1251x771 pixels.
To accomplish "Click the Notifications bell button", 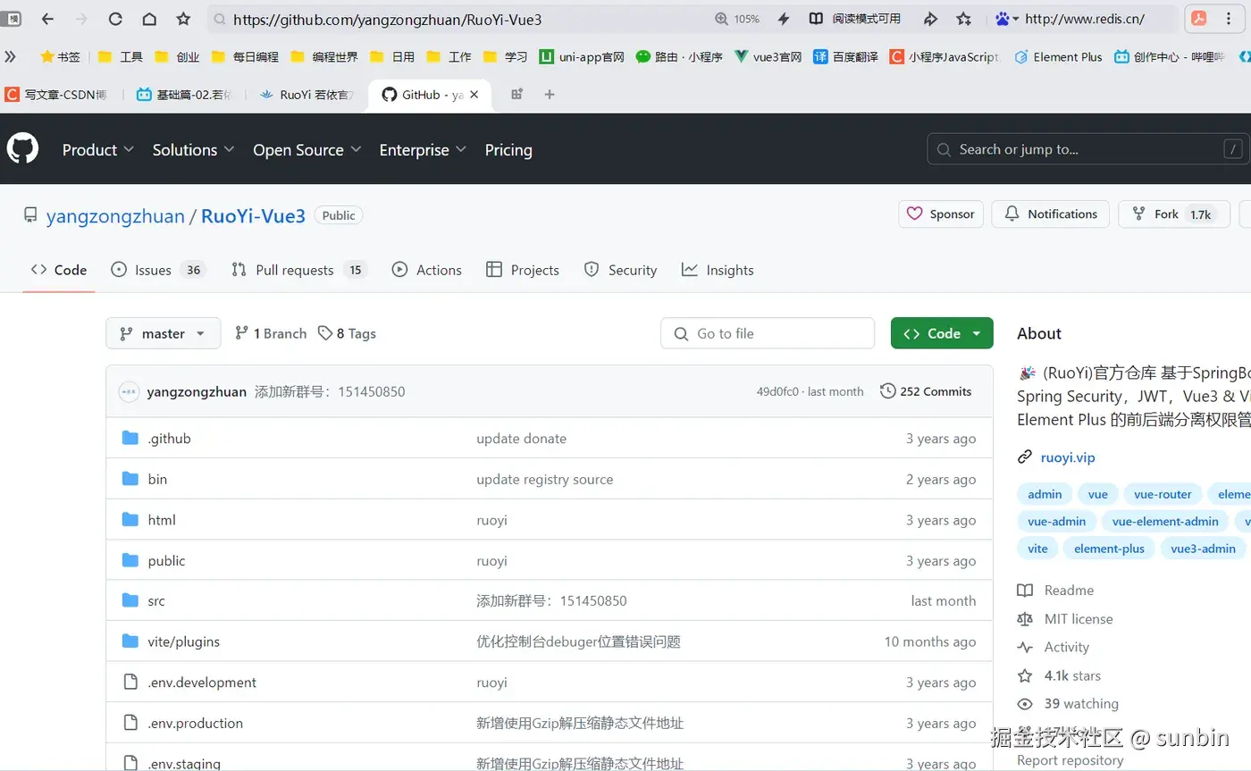I will point(1050,214).
